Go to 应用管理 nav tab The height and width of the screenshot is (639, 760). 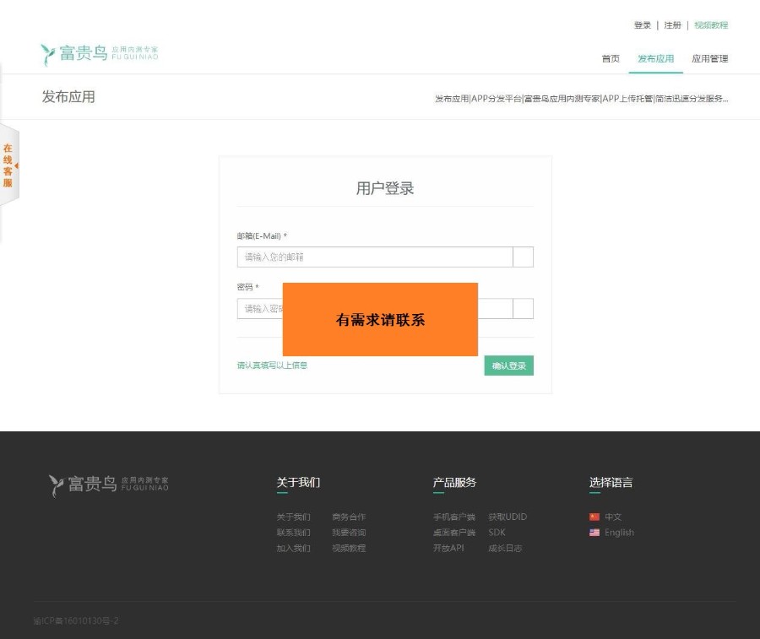point(709,58)
